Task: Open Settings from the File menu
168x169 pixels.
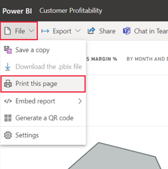Action: [43, 135]
